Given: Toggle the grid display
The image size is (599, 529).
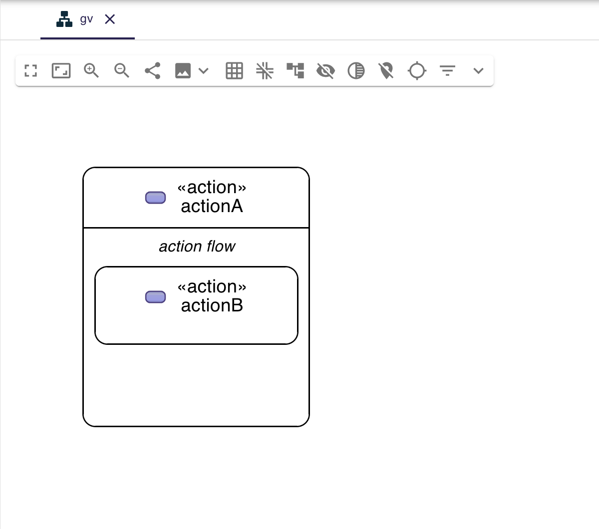Looking at the screenshot, I should [234, 71].
